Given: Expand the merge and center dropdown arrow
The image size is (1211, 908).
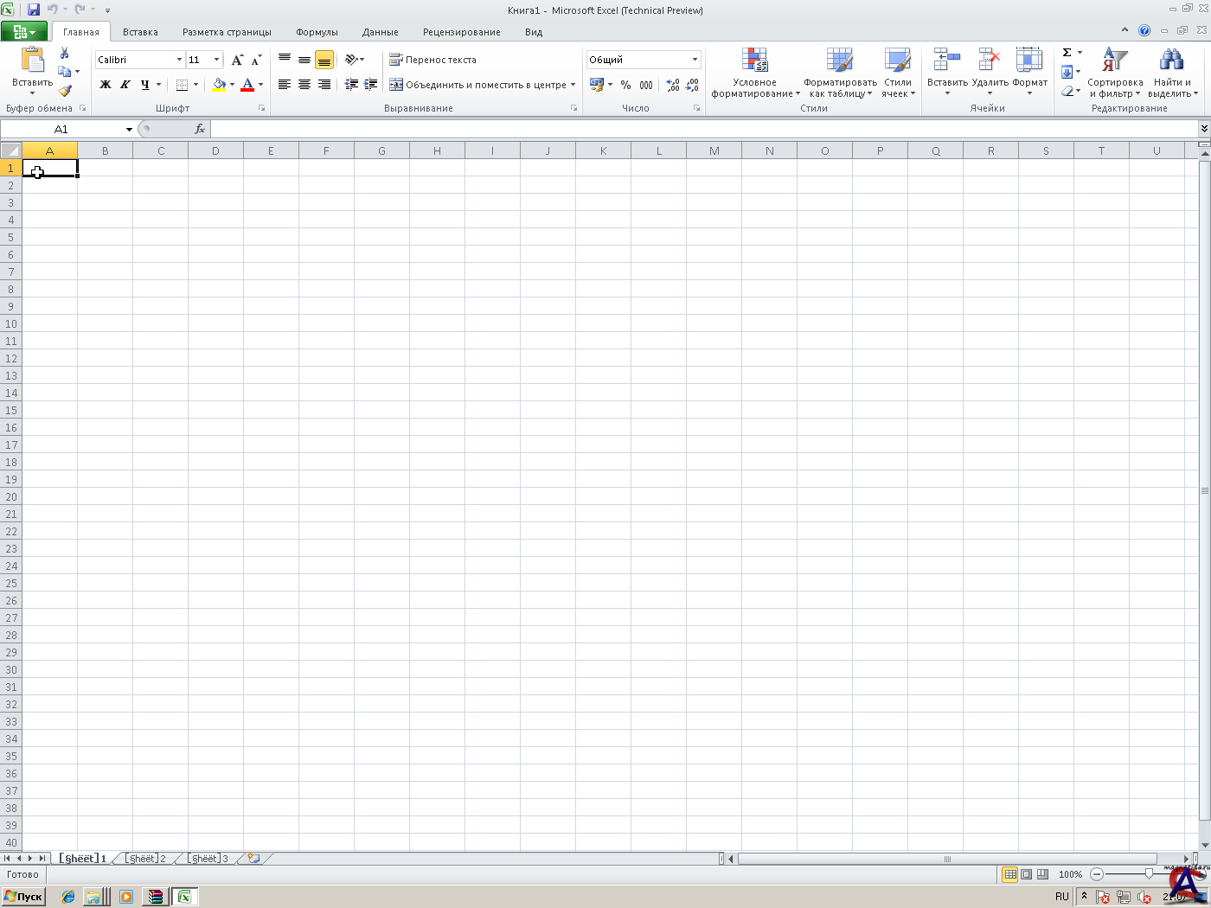Looking at the screenshot, I should [x=573, y=85].
